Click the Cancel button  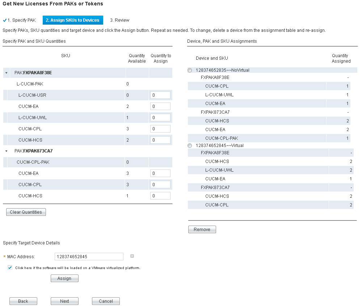coord(106,301)
